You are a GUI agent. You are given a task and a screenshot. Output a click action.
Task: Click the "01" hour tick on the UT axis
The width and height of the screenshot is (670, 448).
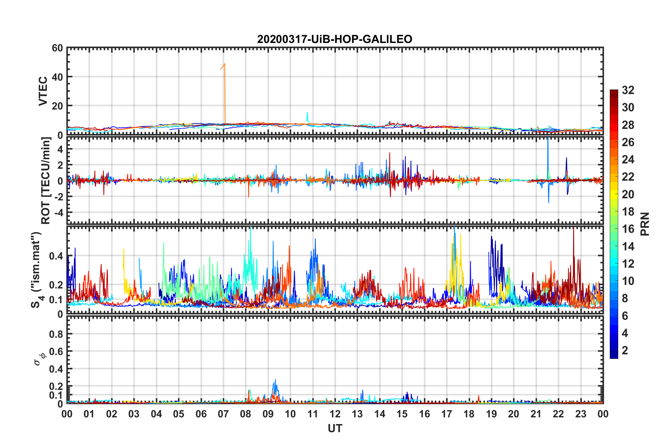coord(89,414)
